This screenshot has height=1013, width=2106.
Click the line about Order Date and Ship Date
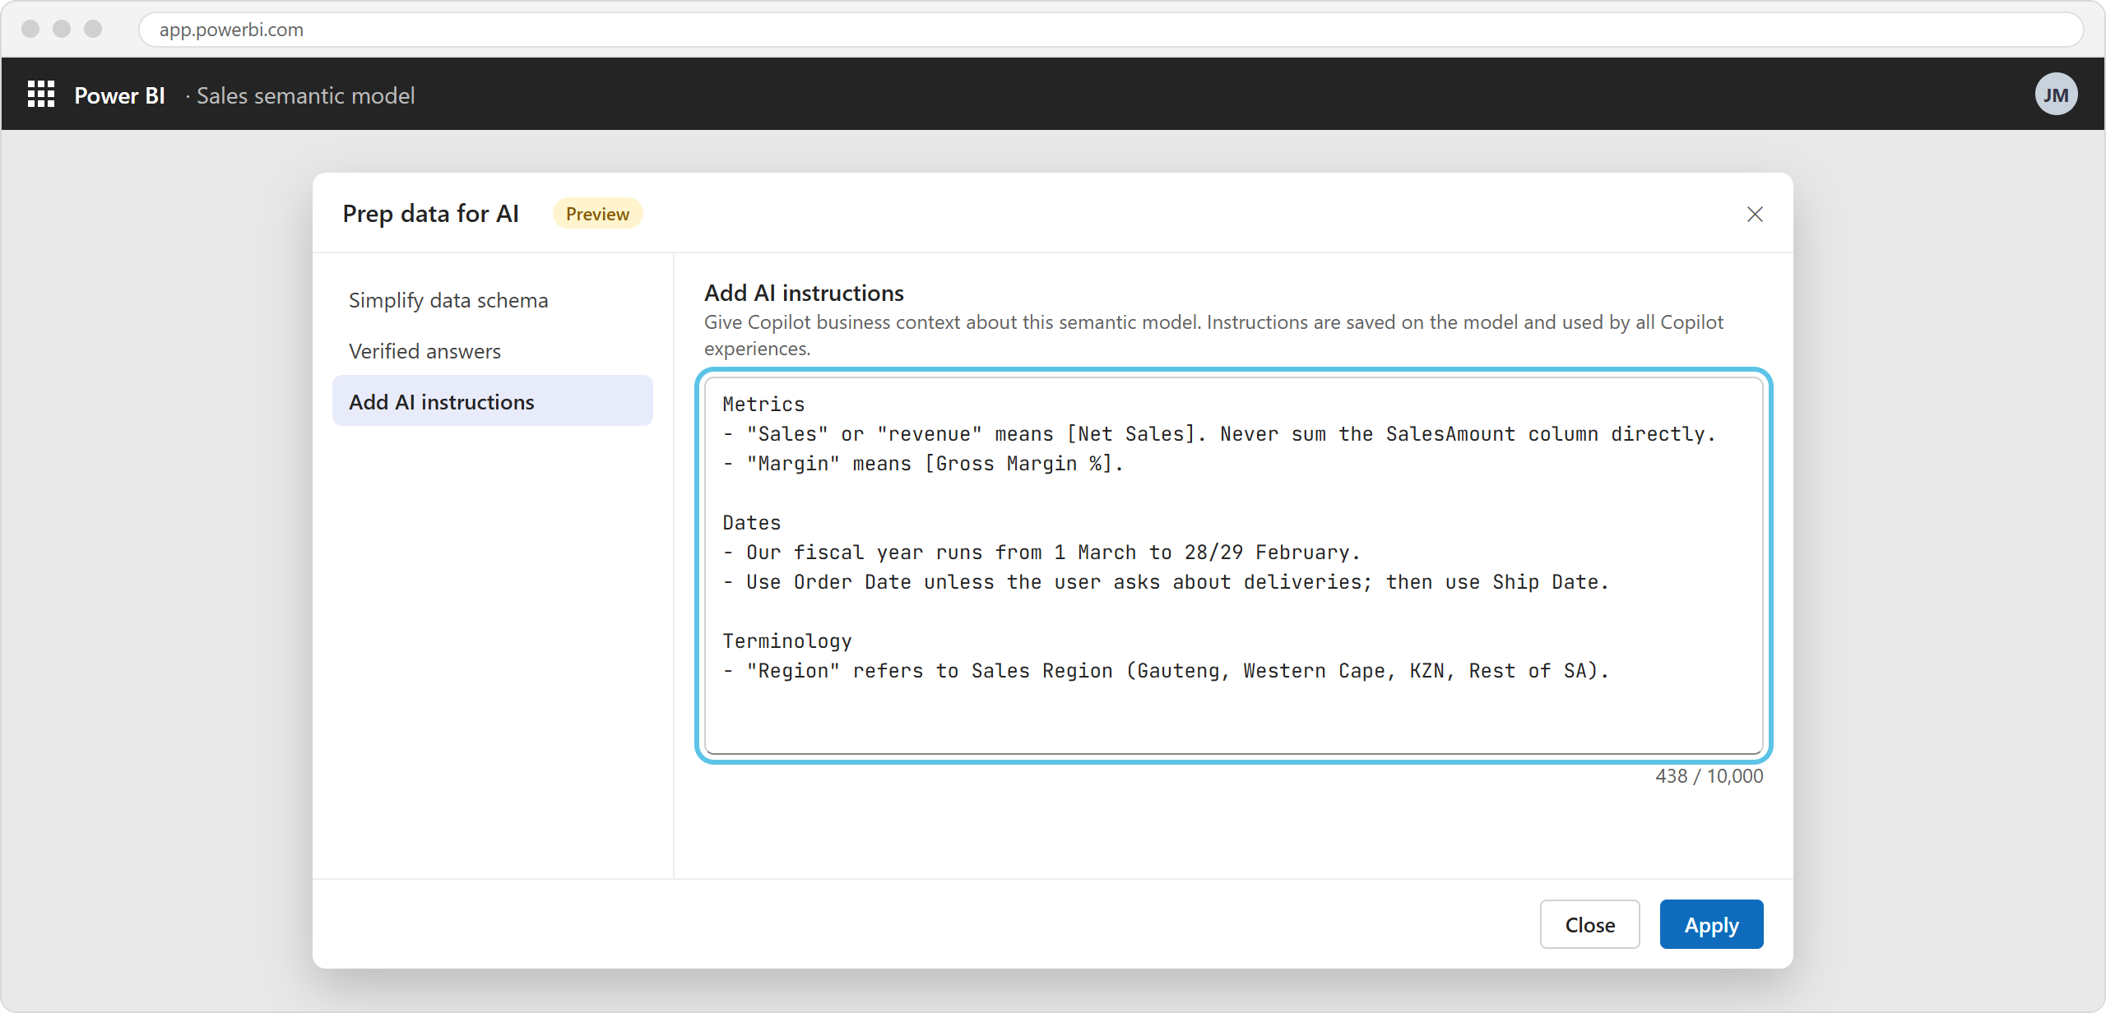tap(1166, 581)
